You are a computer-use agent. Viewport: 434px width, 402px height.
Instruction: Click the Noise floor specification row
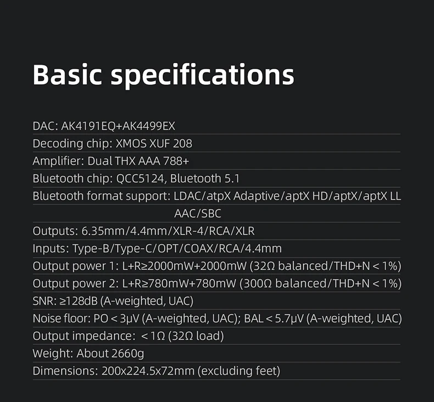coord(217,319)
